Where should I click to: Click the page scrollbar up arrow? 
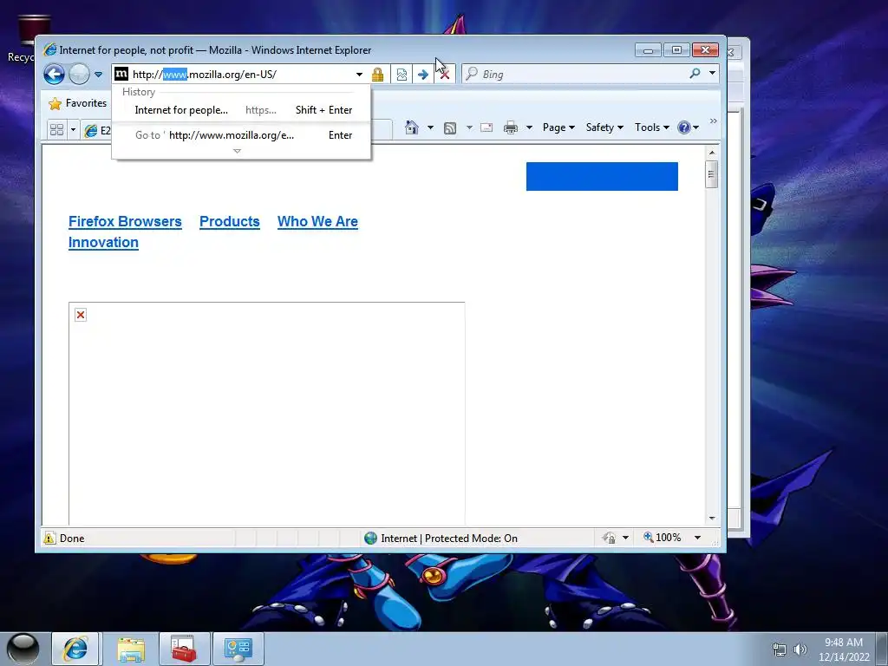712,153
